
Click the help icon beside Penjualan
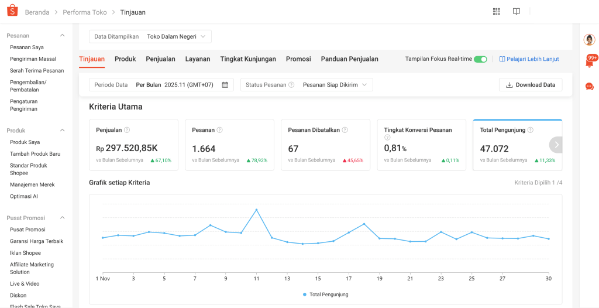(127, 130)
